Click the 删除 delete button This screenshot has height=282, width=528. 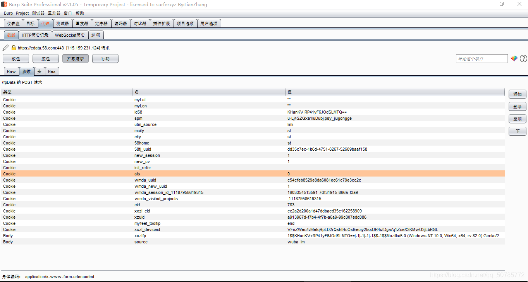pyautogui.click(x=518, y=107)
